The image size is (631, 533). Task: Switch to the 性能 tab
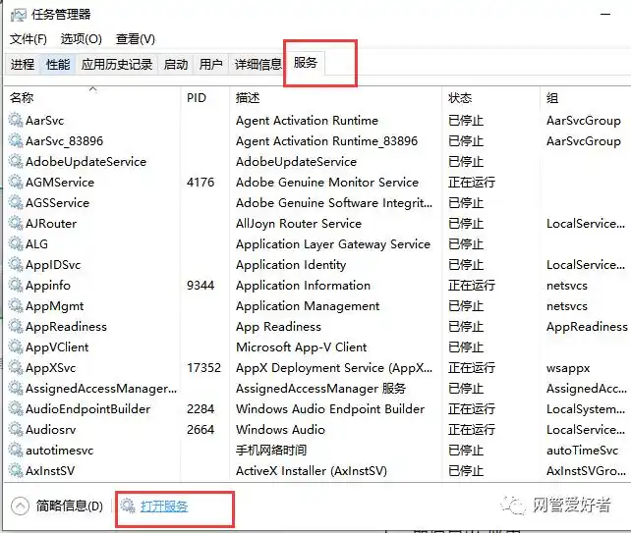click(x=58, y=64)
